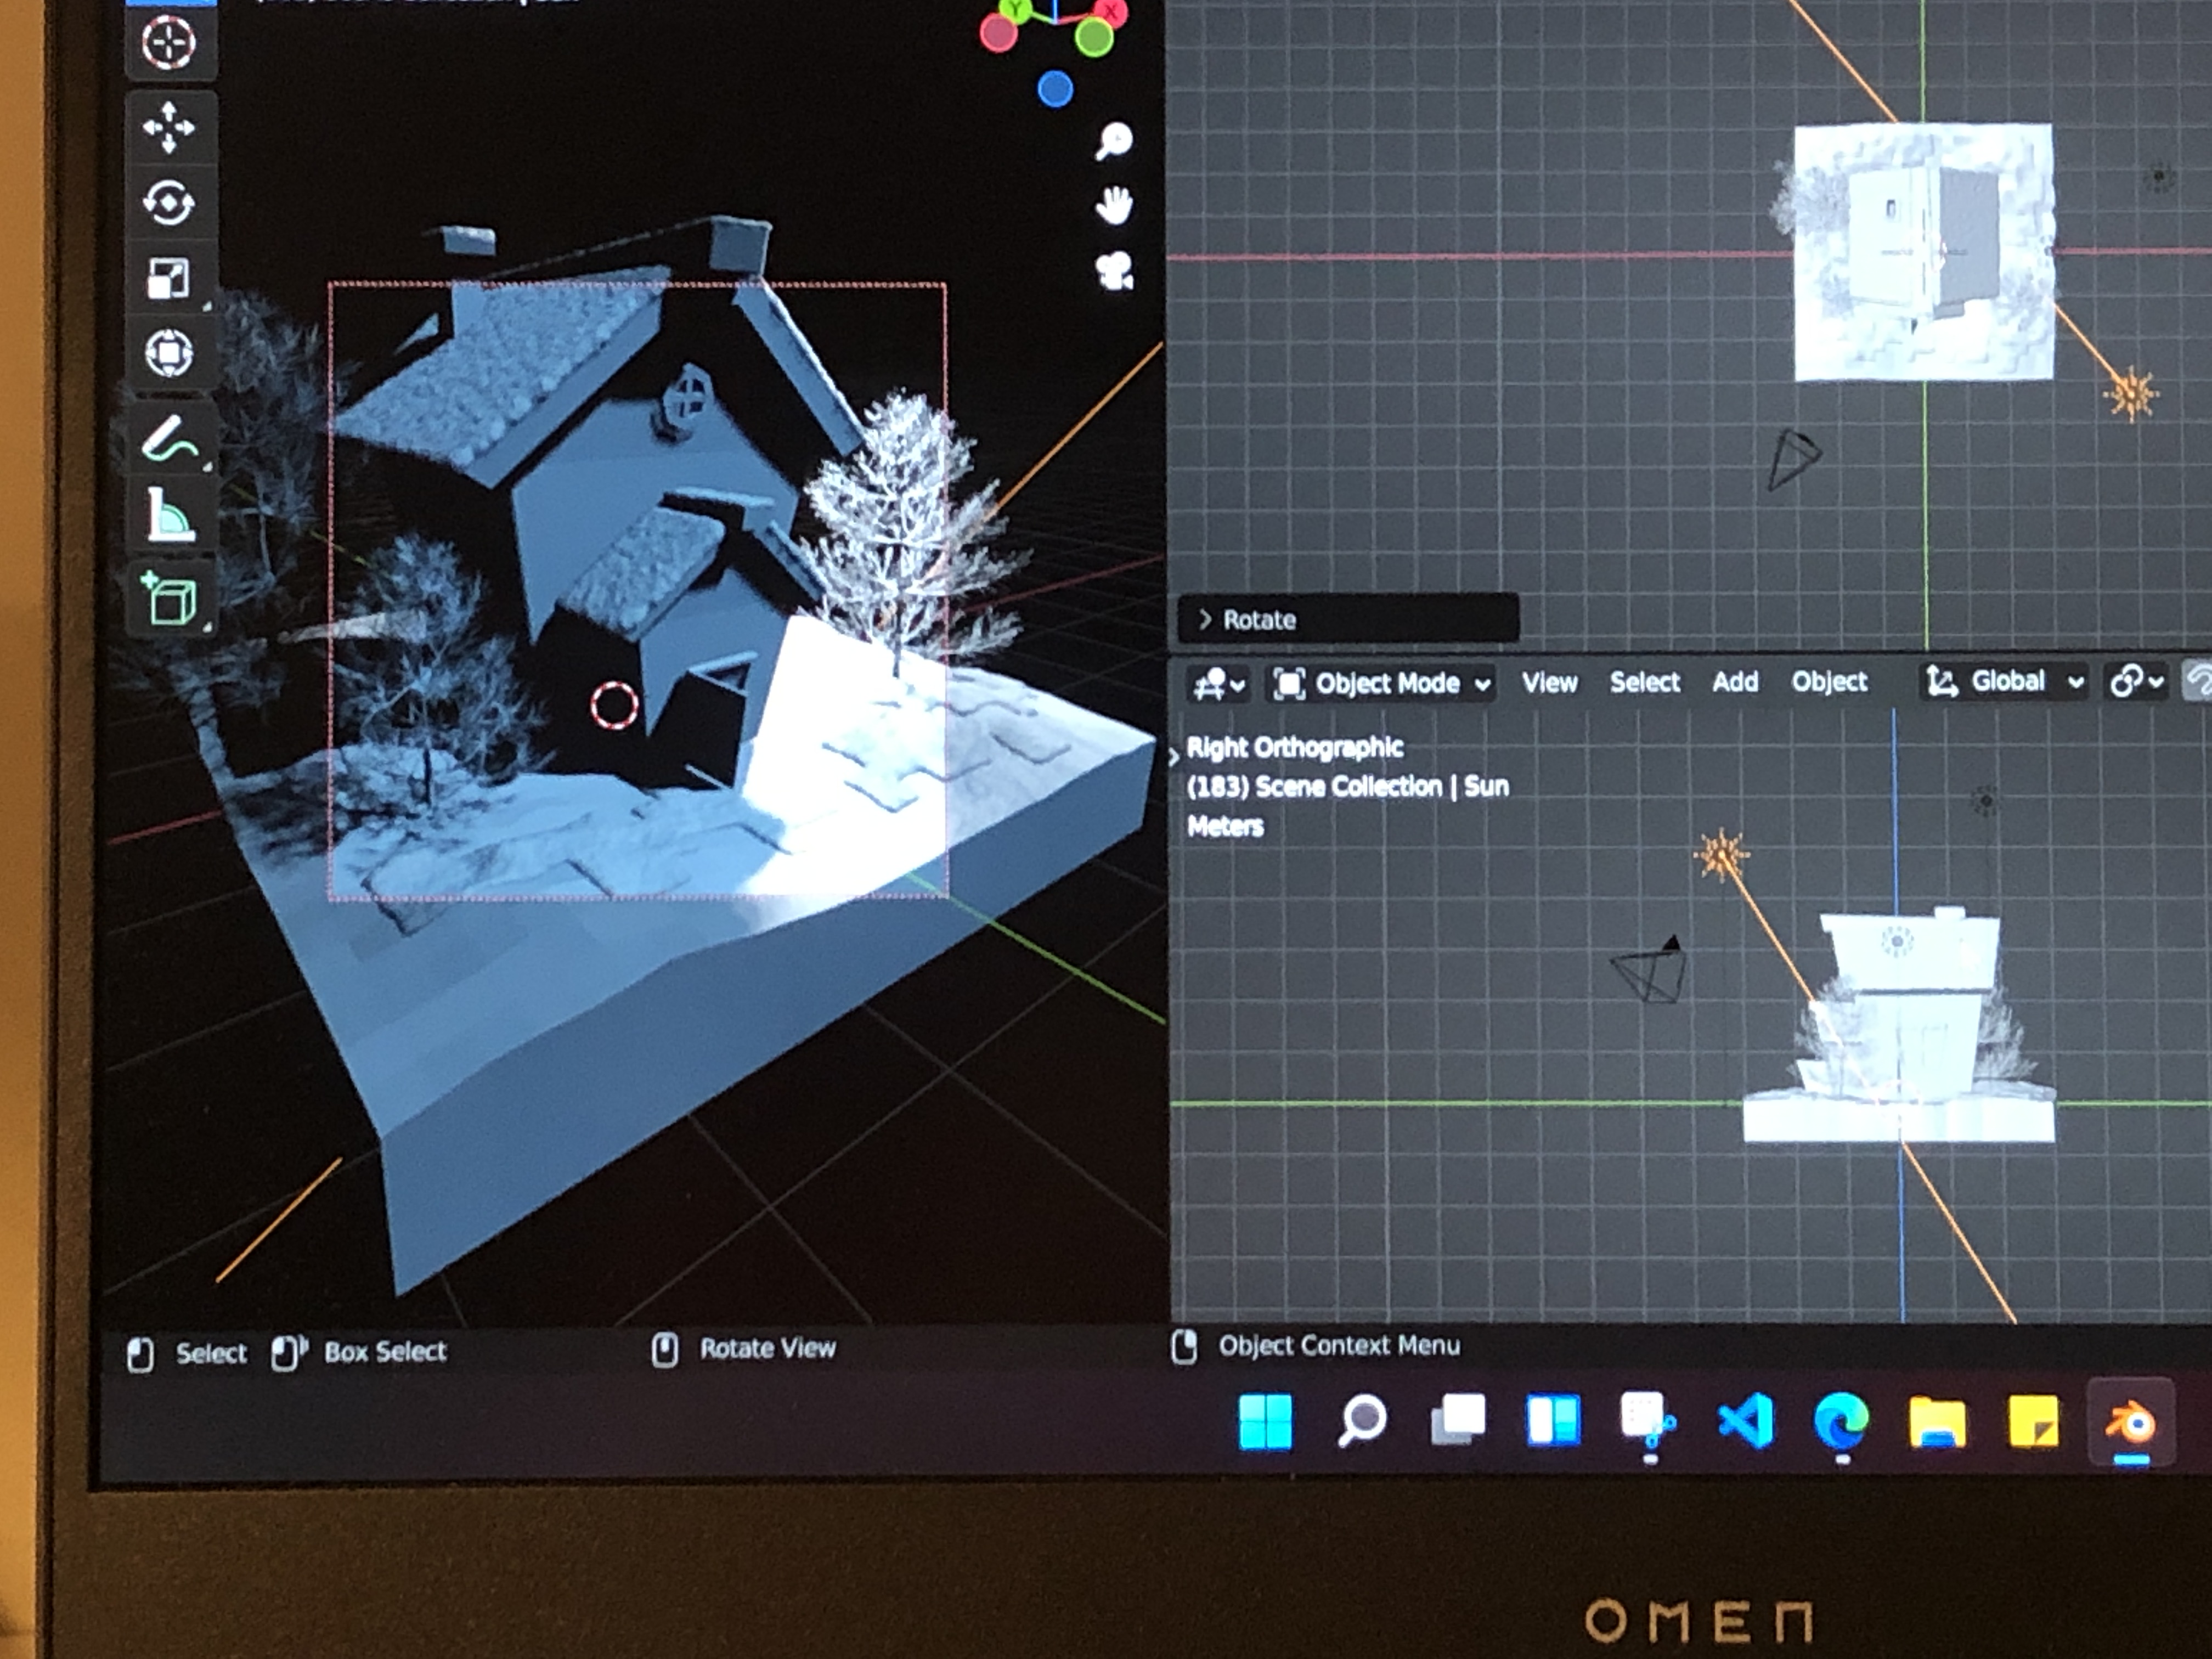Open the Select menu
Image resolution: width=2212 pixels, height=1659 pixels.
click(x=1644, y=682)
